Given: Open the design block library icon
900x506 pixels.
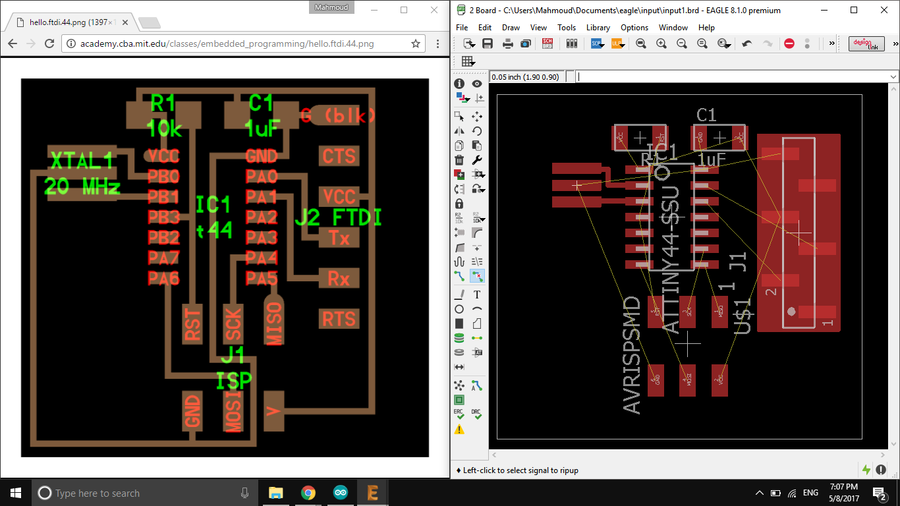Looking at the screenshot, I should [x=571, y=43].
